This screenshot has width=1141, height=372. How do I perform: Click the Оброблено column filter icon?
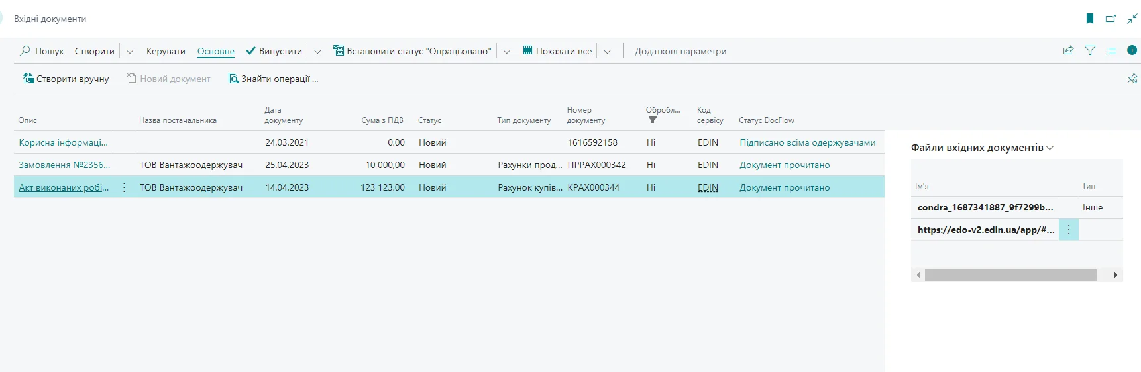(x=653, y=120)
